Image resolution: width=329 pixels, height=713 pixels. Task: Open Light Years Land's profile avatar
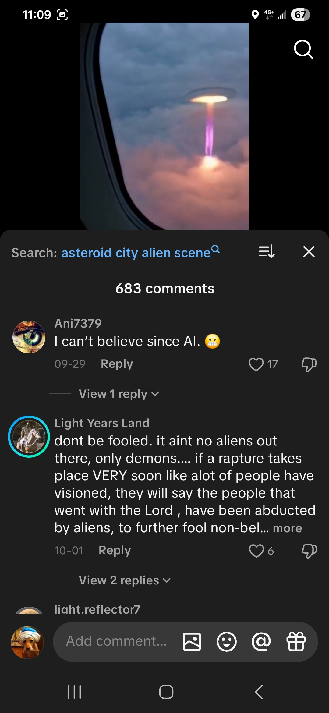[x=29, y=436]
